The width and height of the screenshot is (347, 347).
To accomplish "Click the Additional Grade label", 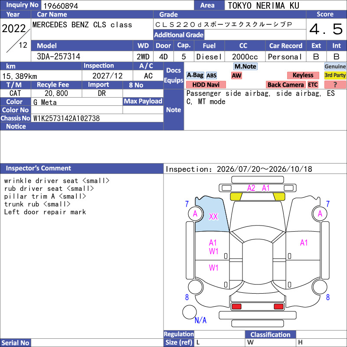I will pos(179,35).
